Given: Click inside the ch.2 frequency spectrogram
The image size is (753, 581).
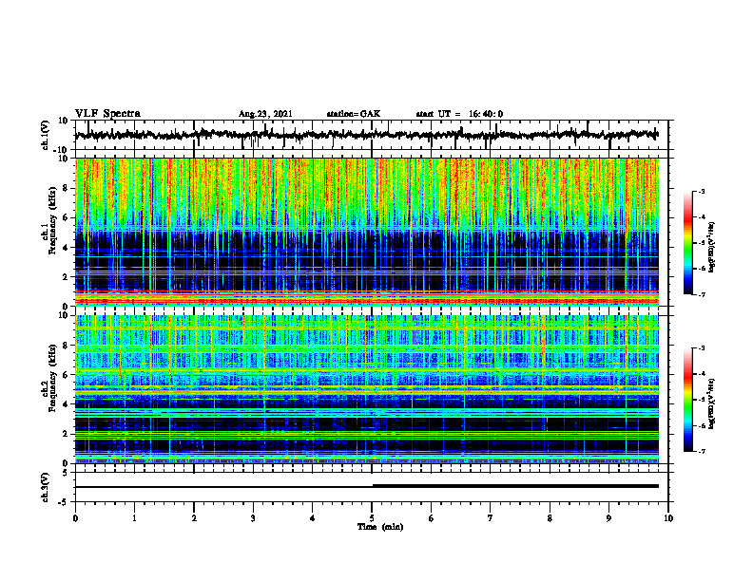Looking at the screenshot, I should [367, 389].
